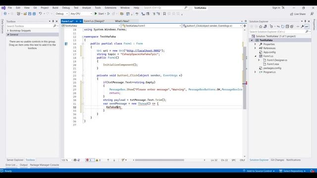
Task: Click the Switch Views icon in Solution Explorer
Action: (265, 26)
